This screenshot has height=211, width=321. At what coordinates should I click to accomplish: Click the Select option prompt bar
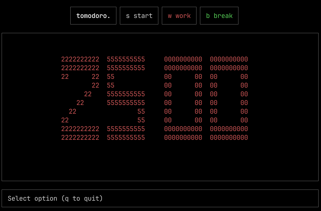160,198
